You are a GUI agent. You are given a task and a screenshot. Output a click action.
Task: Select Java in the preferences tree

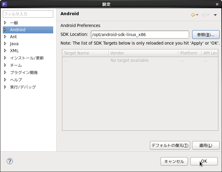pos(14,44)
